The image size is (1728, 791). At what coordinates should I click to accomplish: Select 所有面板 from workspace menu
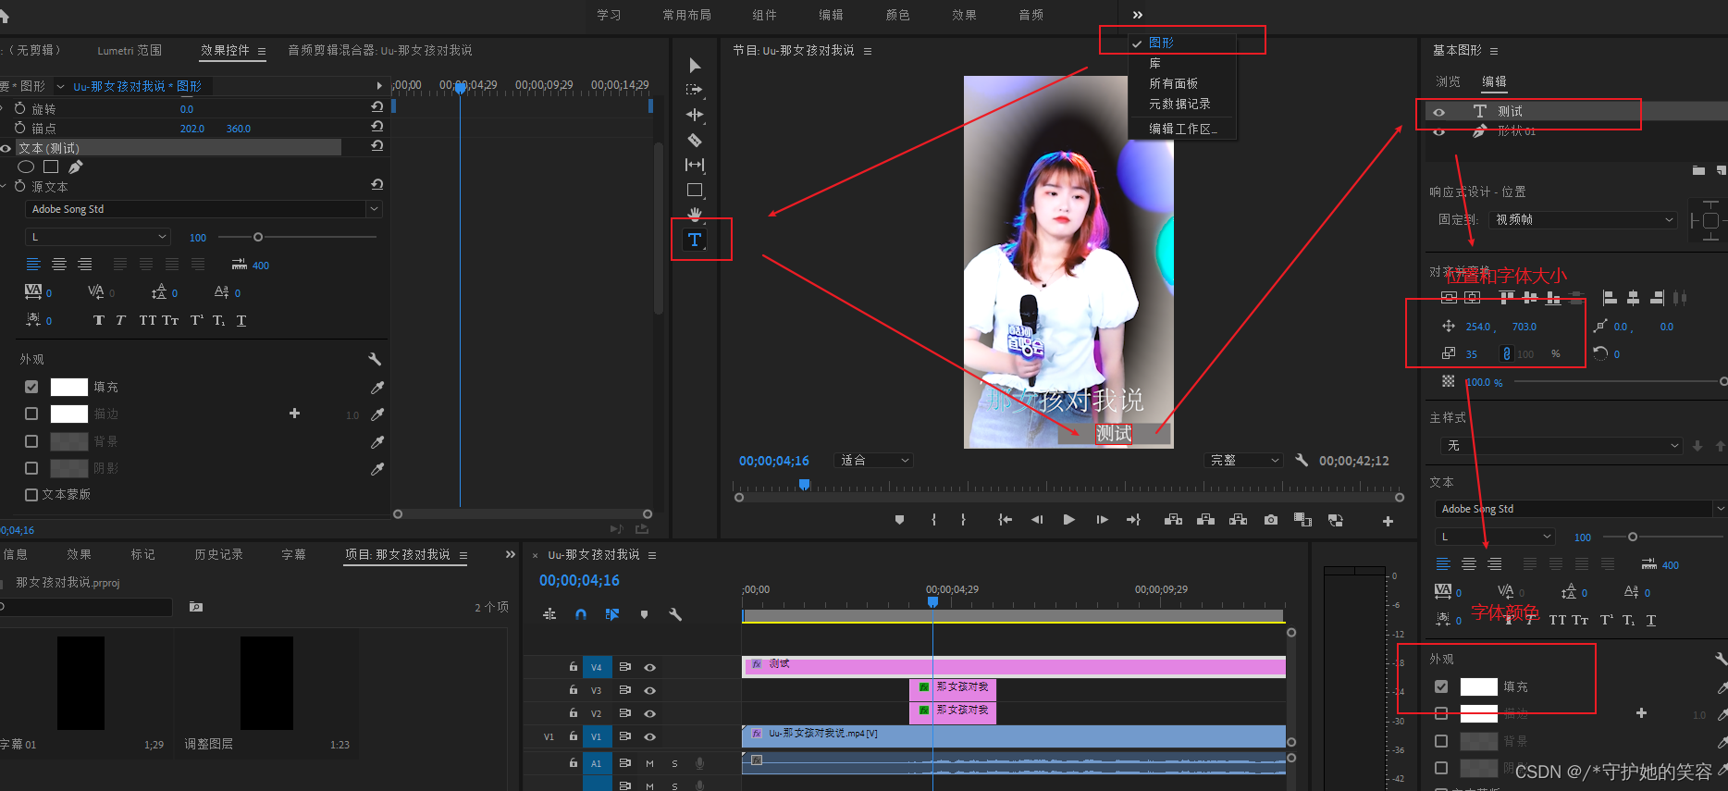(x=1173, y=83)
